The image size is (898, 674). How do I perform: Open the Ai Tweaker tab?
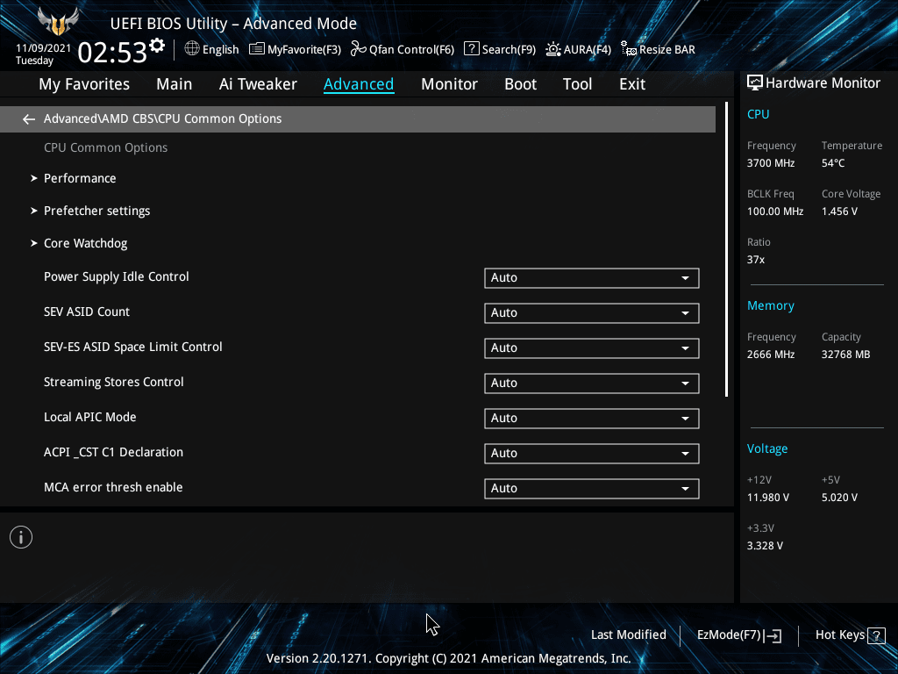click(258, 84)
